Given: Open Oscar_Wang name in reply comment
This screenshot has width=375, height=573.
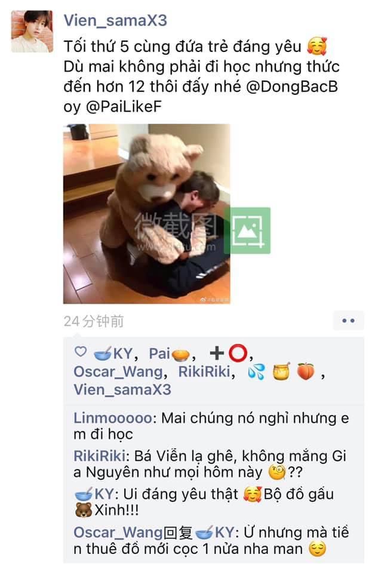Looking at the screenshot, I should (x=118, y=532).
